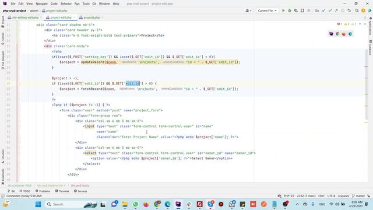Screen dimensions: 373x210
Task: Click the Run with Coverage toolbar icon
Action: coord(296,10)
